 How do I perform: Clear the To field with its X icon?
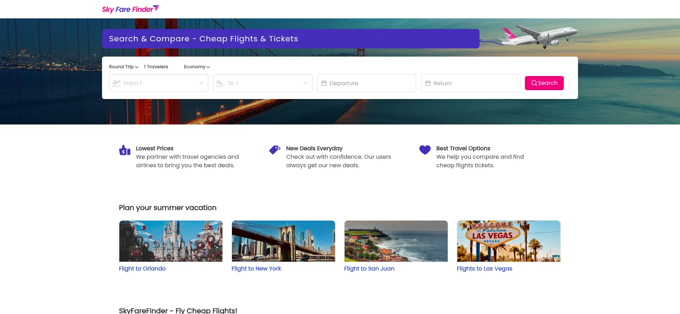(305, 83)
